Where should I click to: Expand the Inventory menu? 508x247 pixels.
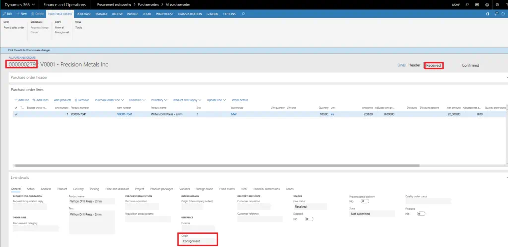(x=159, y=100)
